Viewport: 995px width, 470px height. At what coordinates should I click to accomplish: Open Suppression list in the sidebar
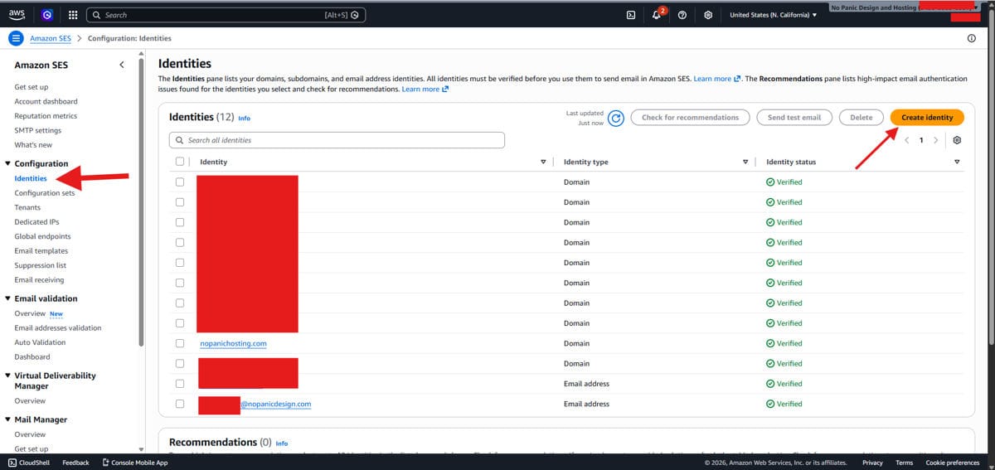[x=40, y=265]
